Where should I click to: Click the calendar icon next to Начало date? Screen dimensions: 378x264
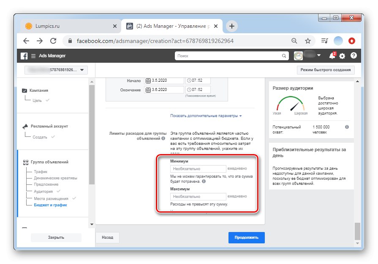pos(148,80)
